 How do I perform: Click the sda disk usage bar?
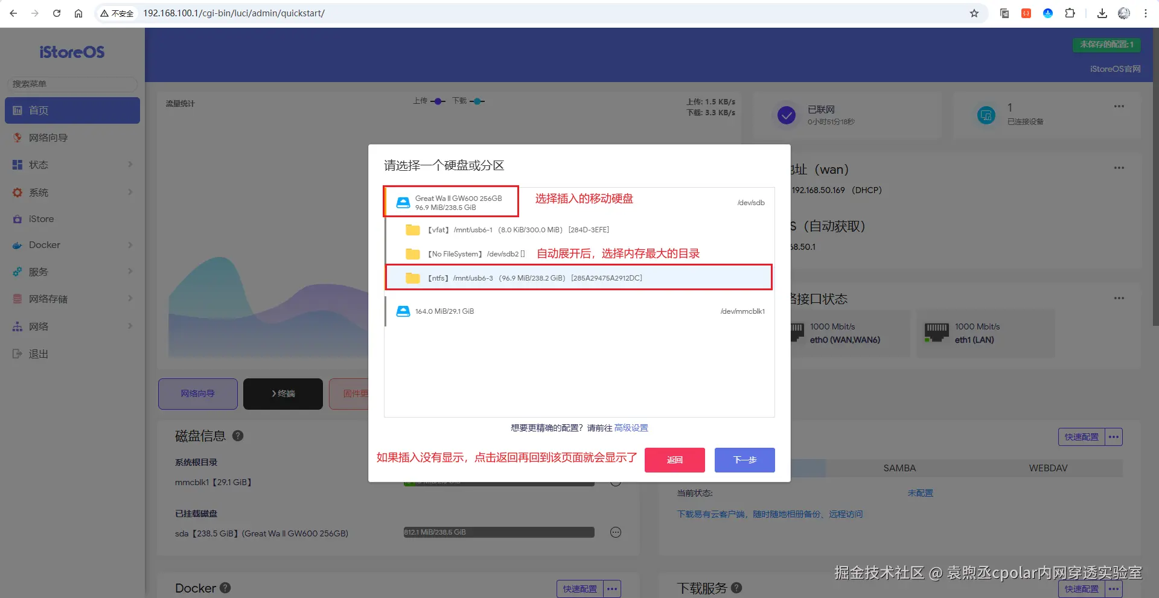[x=499, y=532]
